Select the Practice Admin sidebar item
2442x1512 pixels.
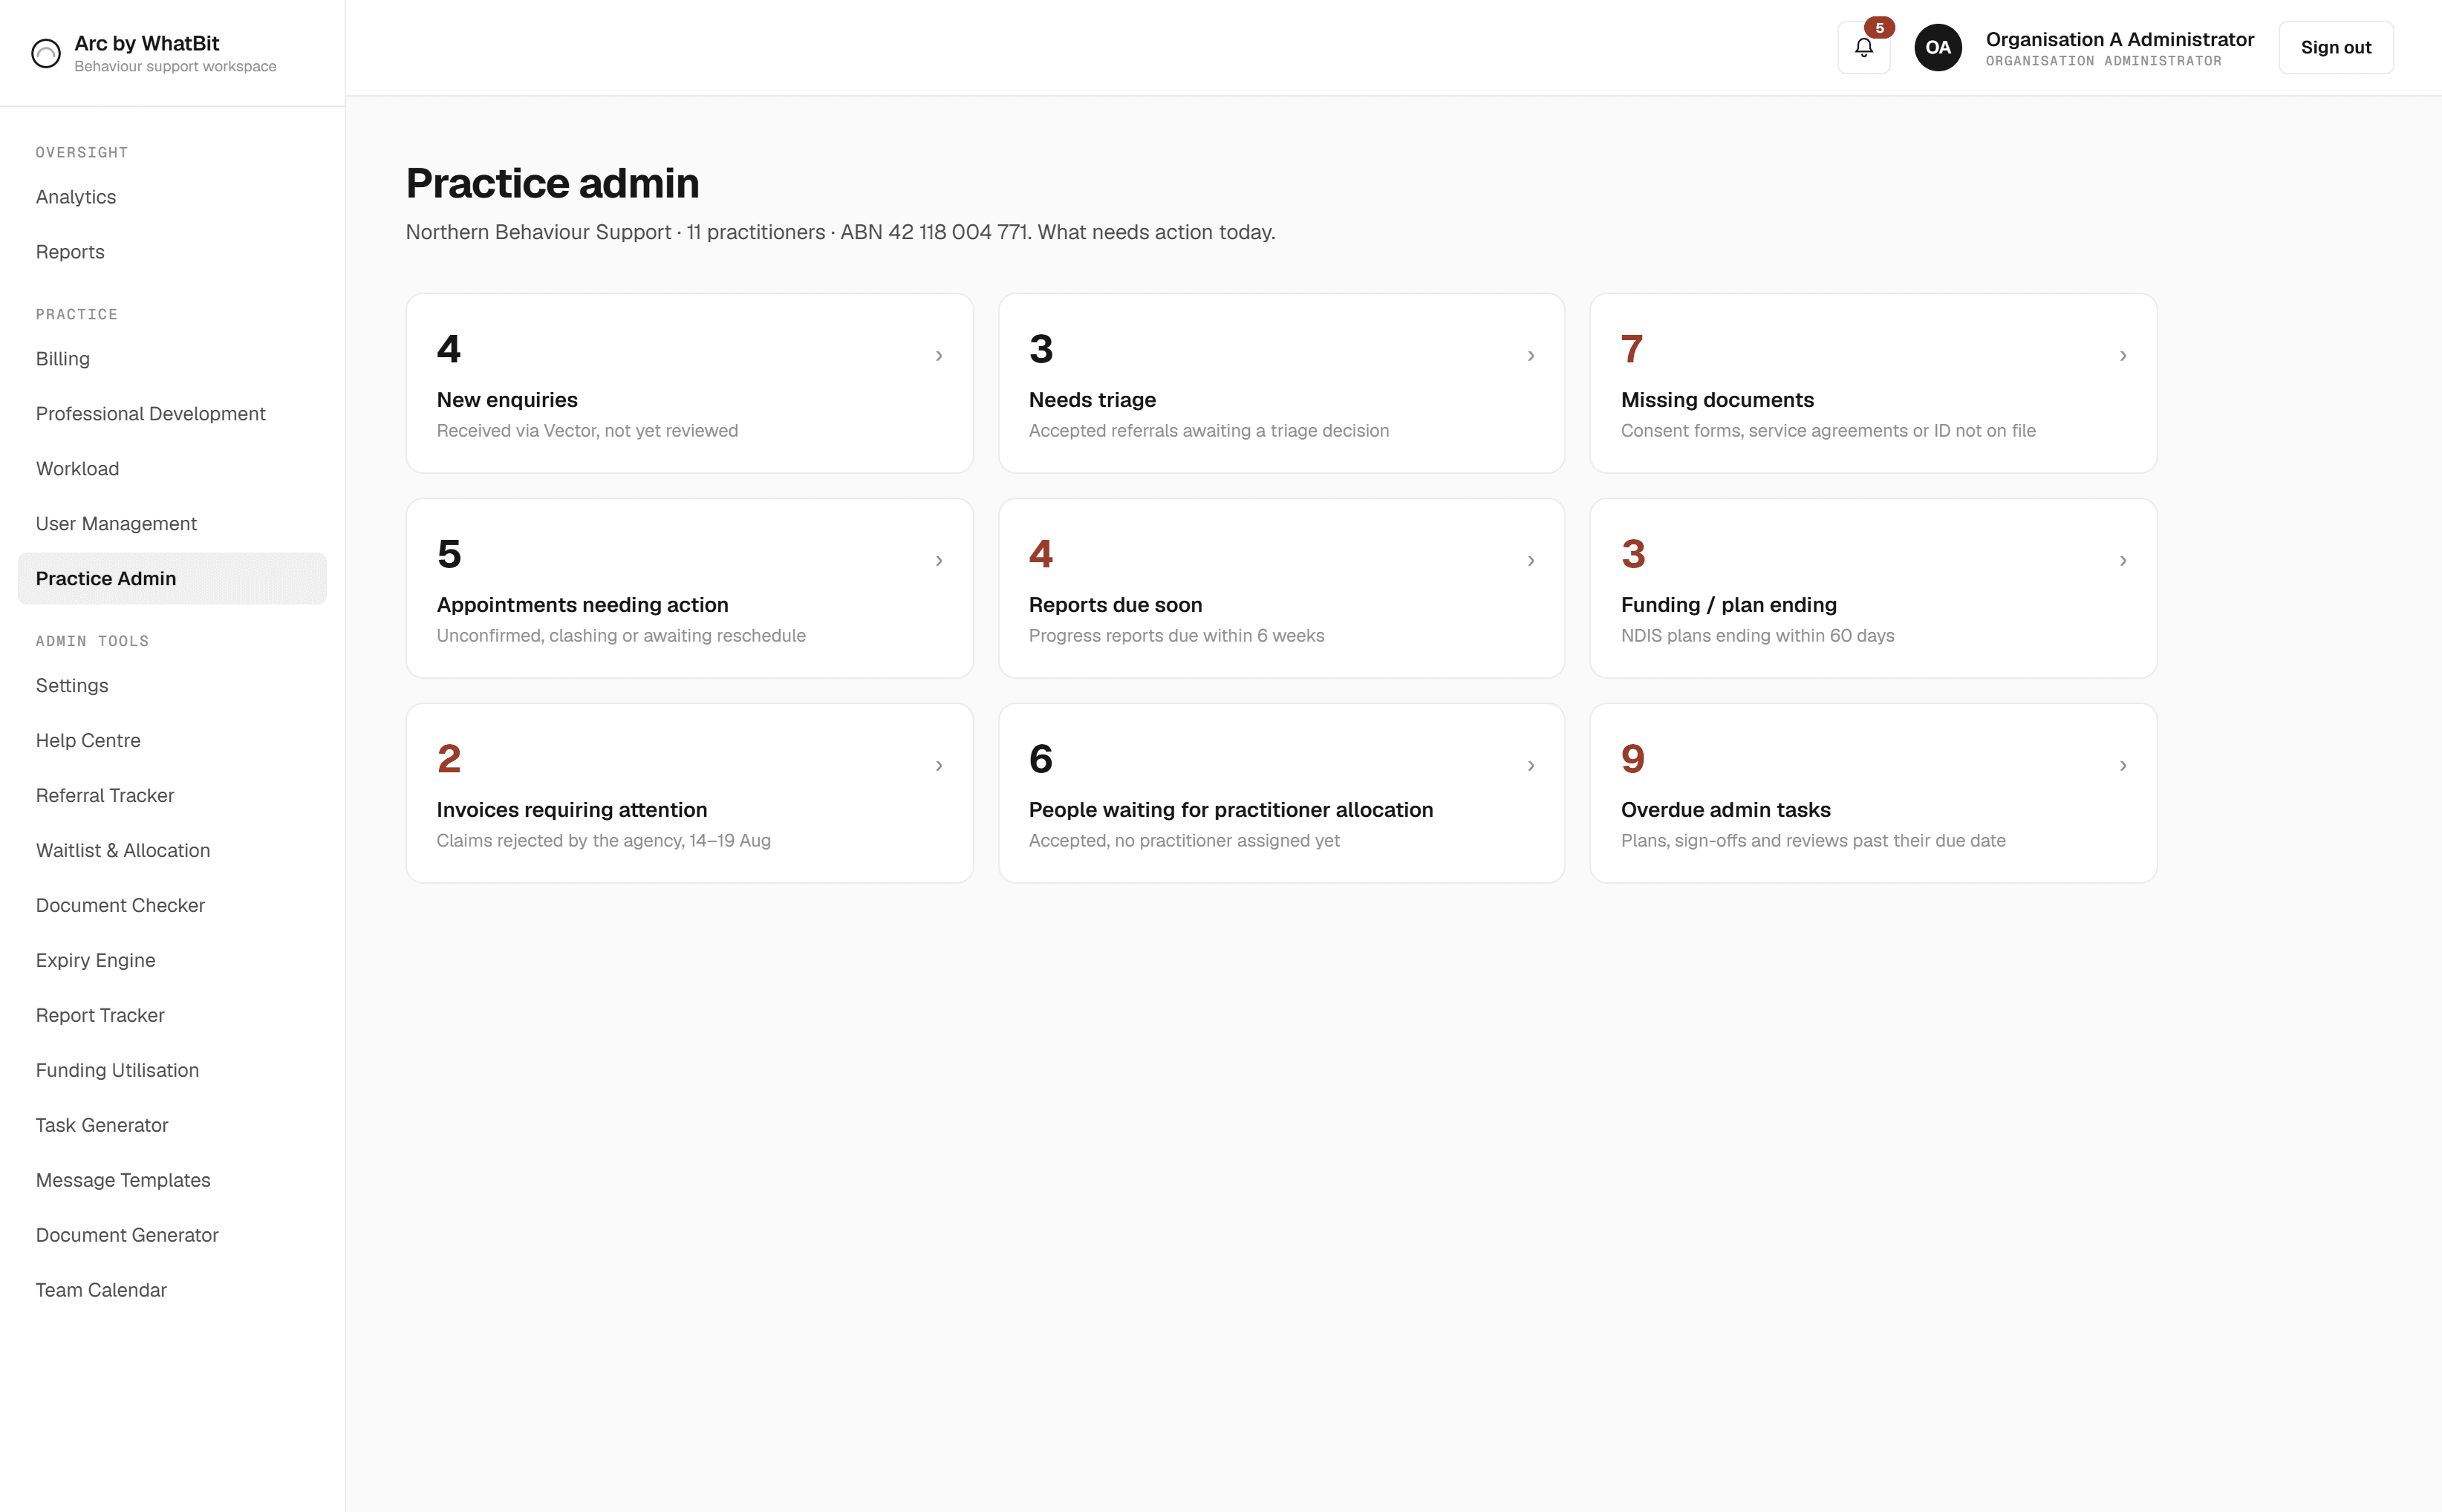172,579
